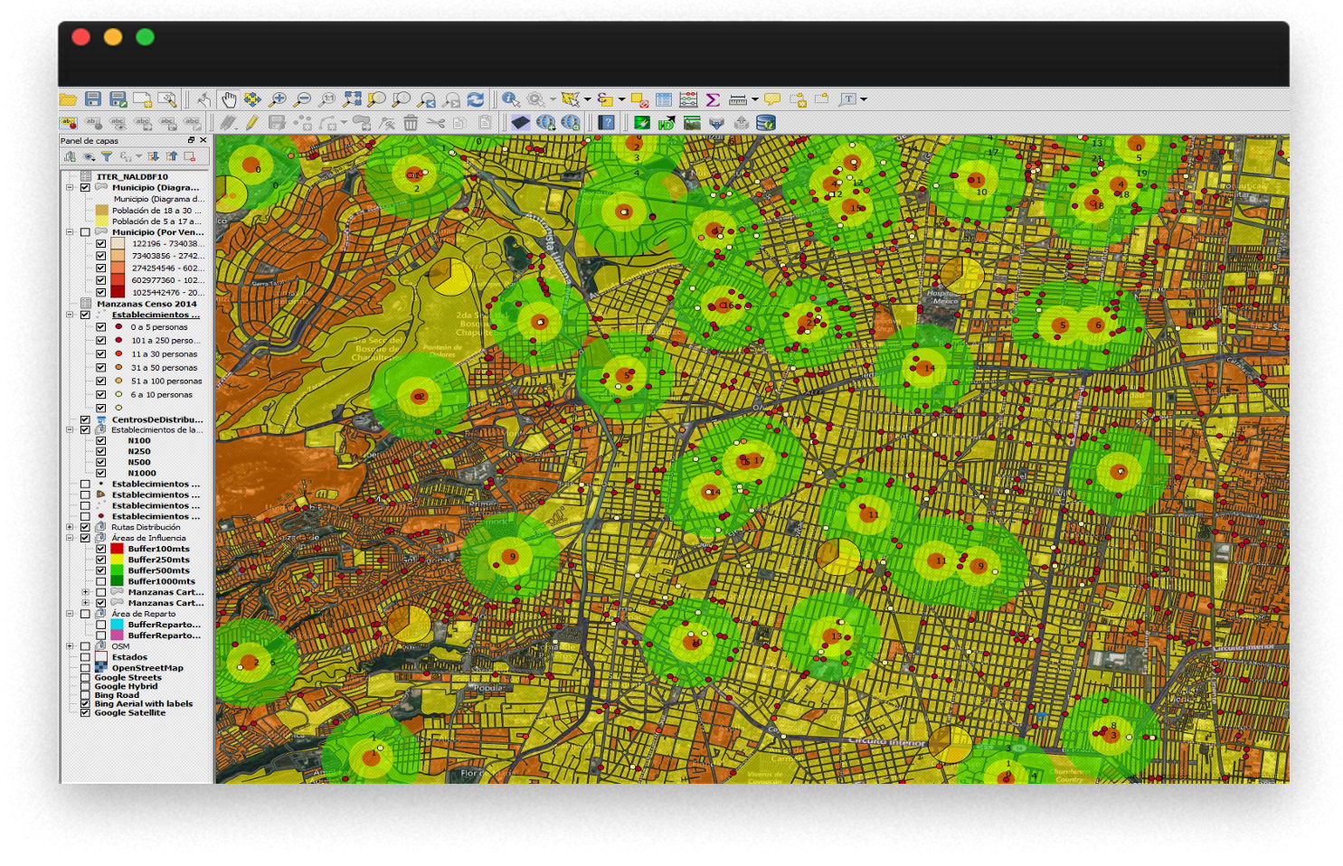Activate the Identify Features tool

tap(511, 99)
